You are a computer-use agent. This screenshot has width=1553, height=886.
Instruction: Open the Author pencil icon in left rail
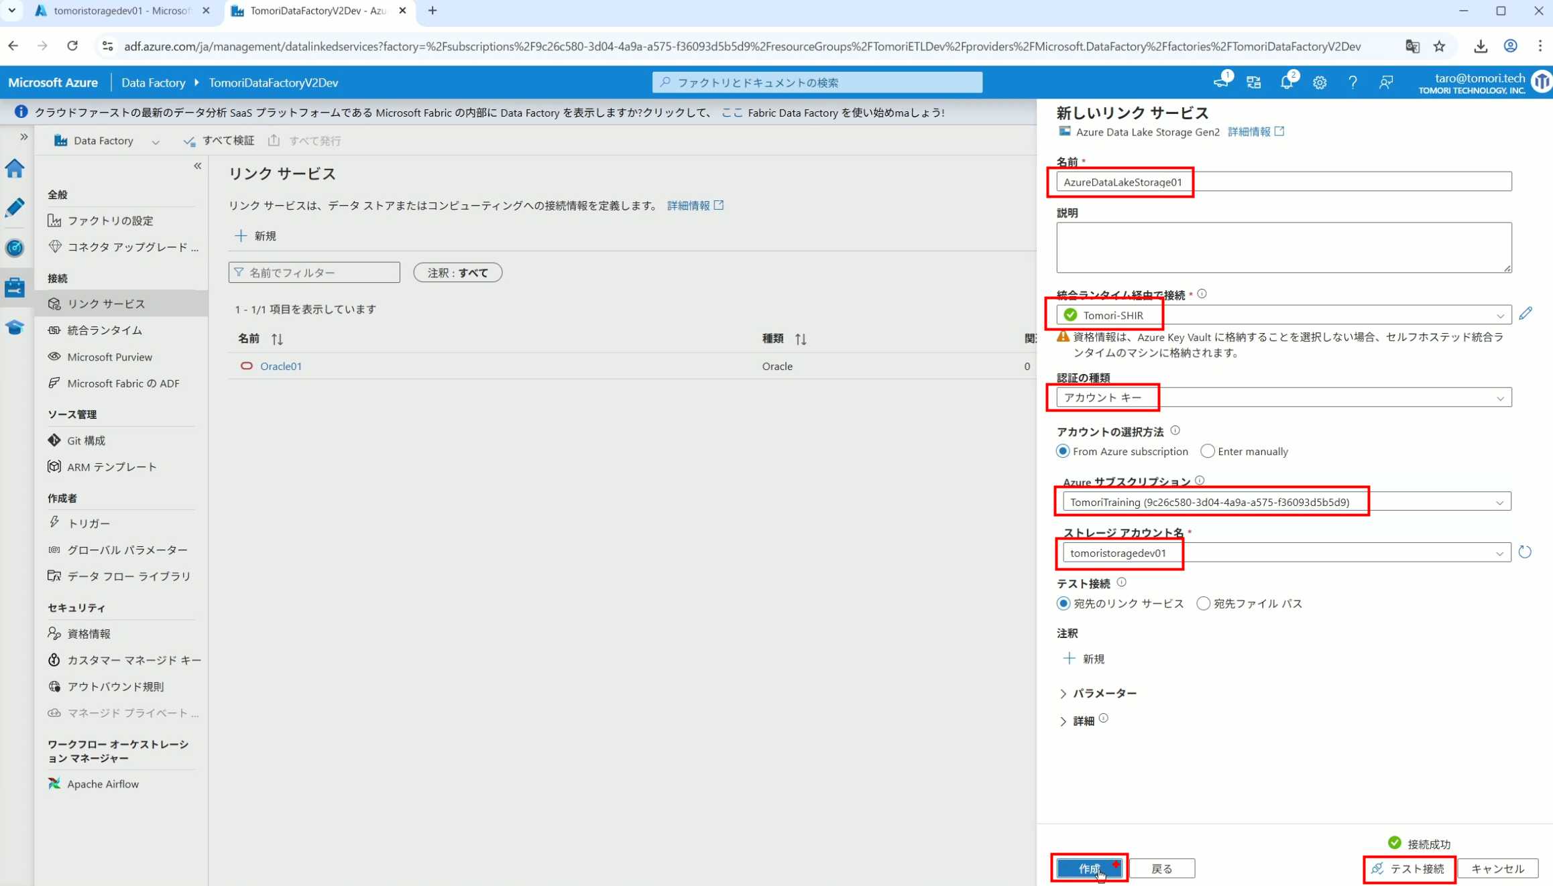15,208
